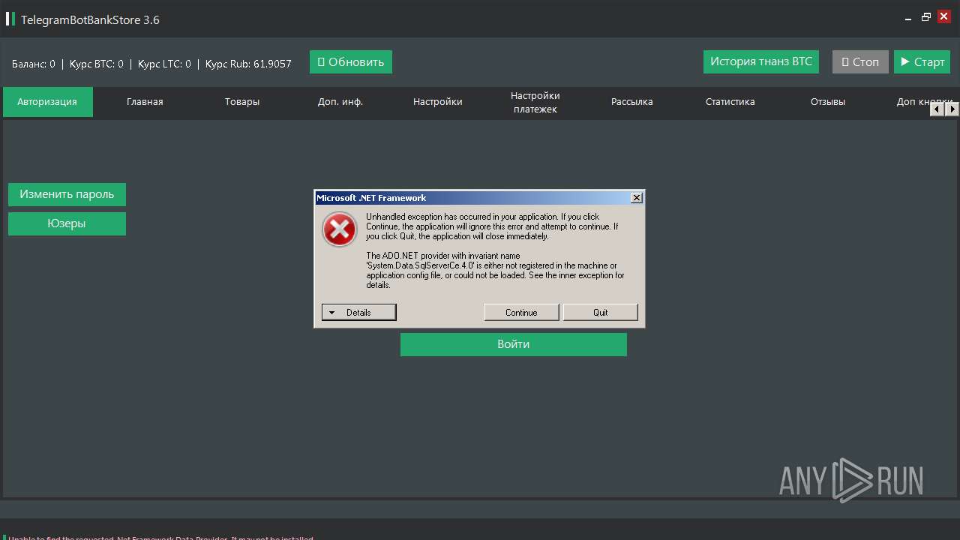Click the Курс BTC: 0 label
The width and height of the screenshot is (960, 540).
point(97,64)
